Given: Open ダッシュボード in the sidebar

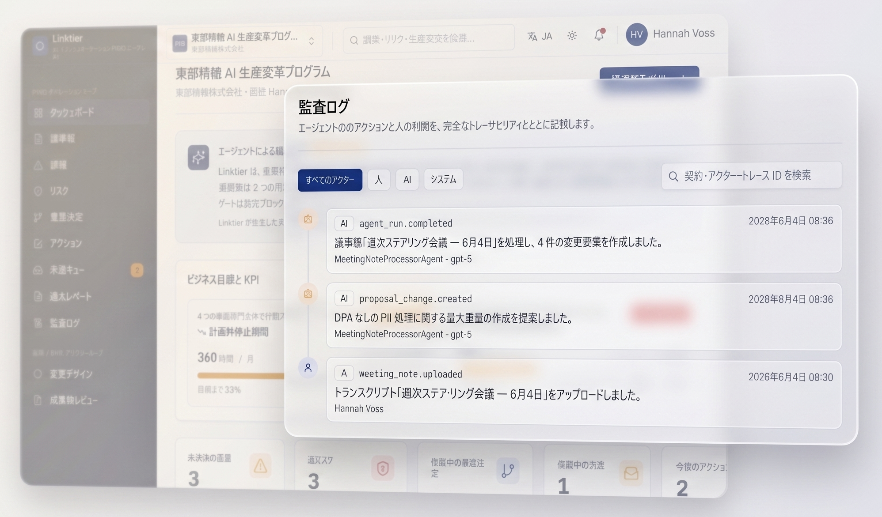Looking at the screenshot, I should click(88, 113).
